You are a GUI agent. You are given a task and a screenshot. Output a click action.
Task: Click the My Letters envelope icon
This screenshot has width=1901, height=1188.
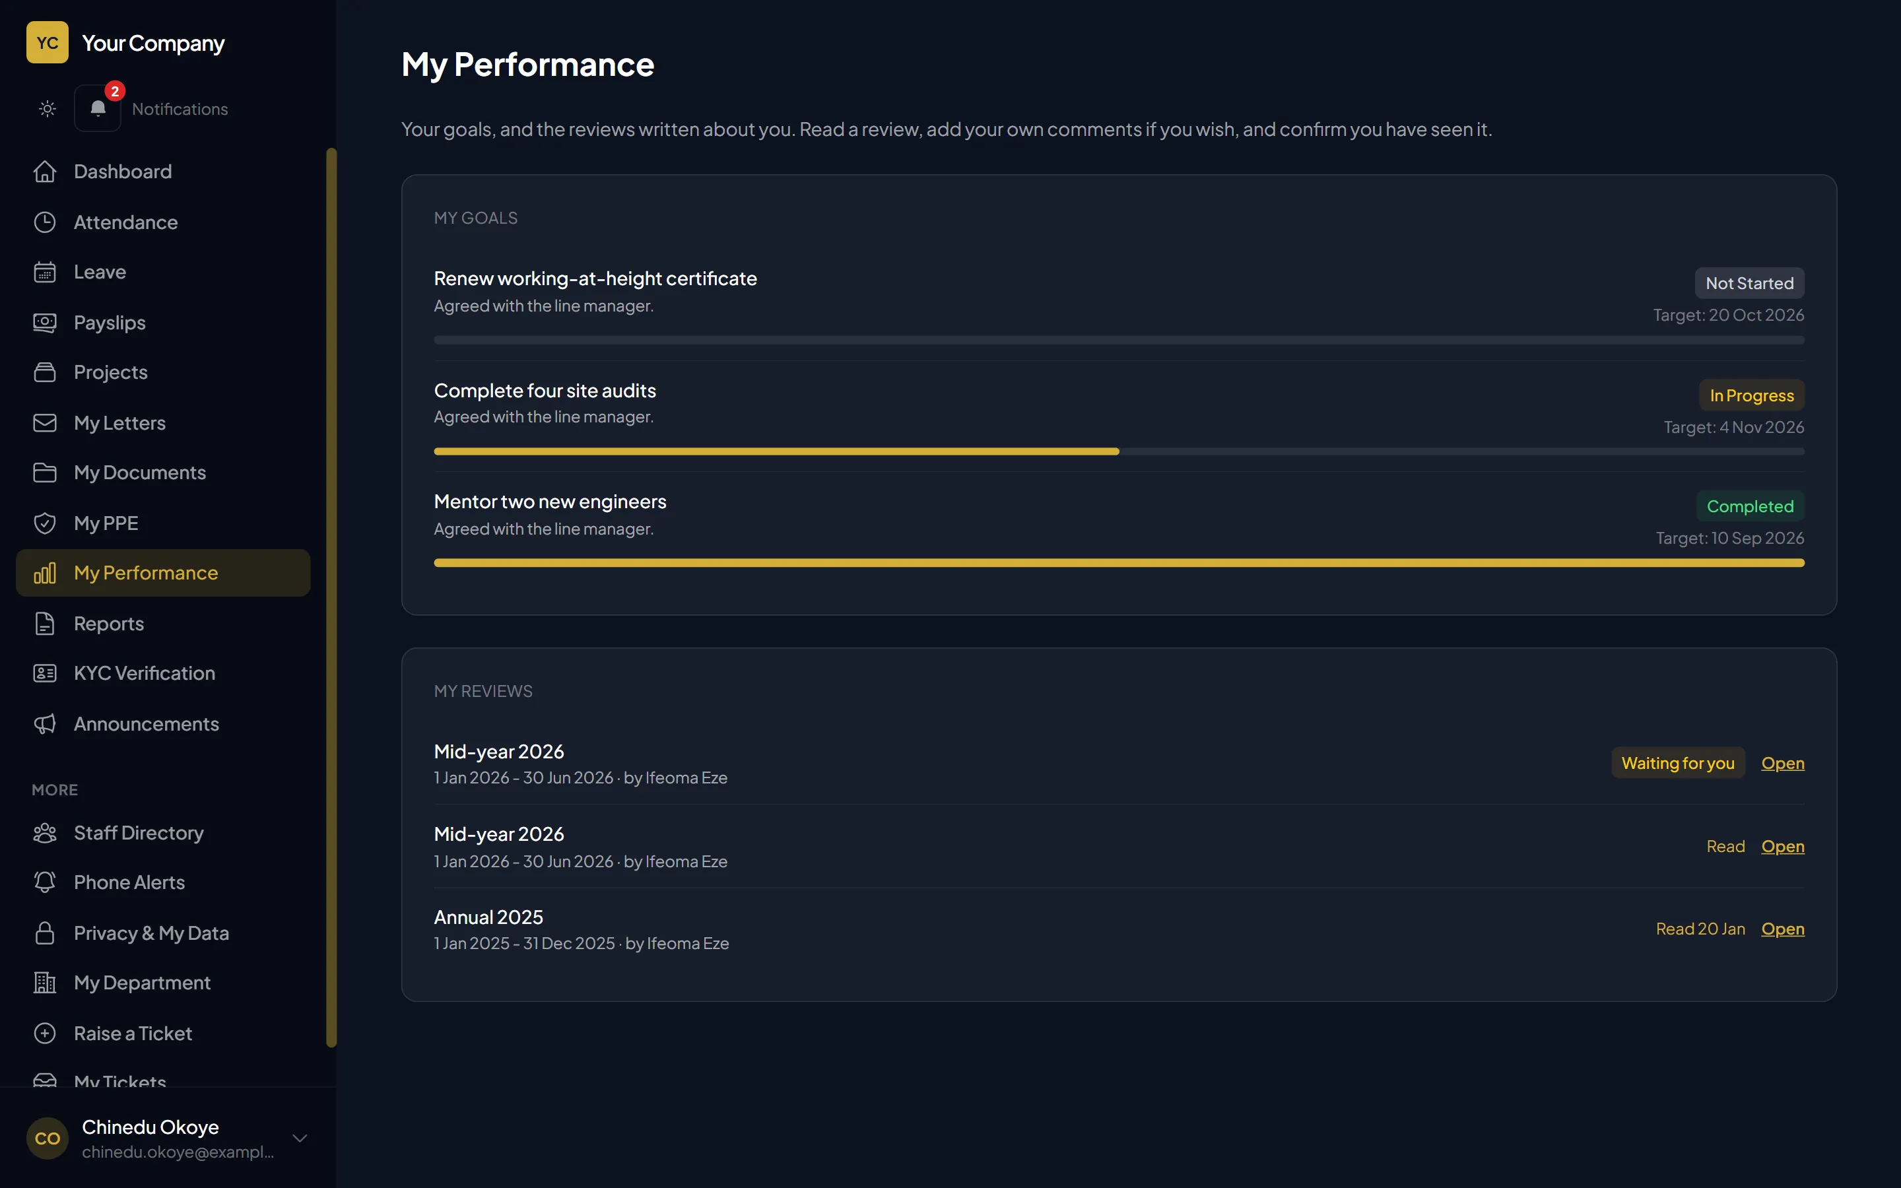coord(45,422)
